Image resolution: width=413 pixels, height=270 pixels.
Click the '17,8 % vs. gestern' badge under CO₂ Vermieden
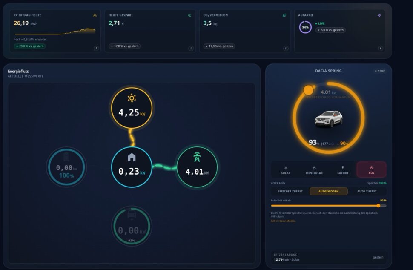219,46
